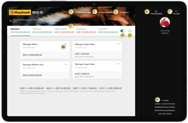The width and height of the screenshot is (188, 123).
Task: Toggle the green balance visibility switch
Action: [x=123, y=31]
